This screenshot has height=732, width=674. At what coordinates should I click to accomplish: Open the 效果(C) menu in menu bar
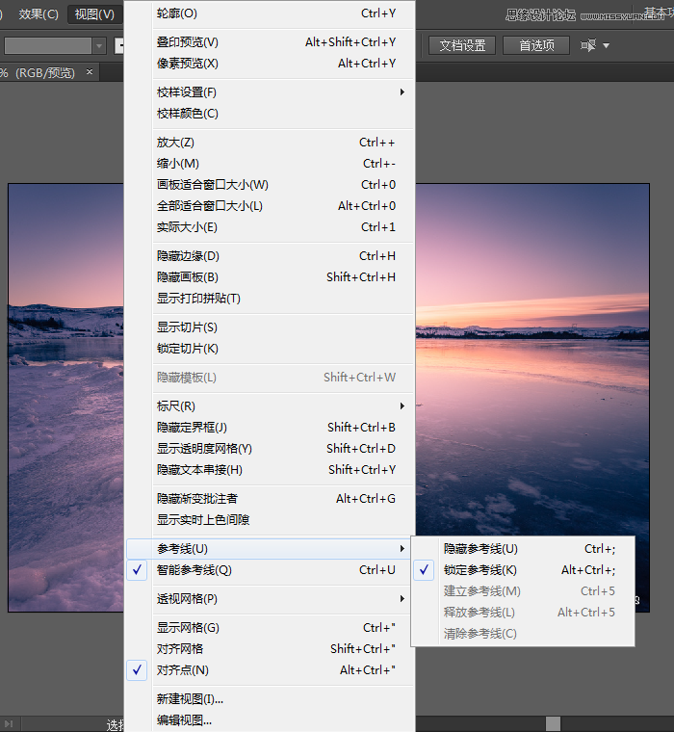(39, 14)
